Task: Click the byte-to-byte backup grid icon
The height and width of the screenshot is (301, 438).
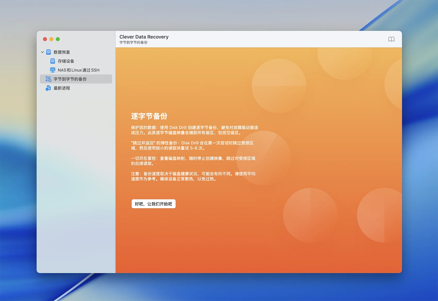Action: click(48, 79)
